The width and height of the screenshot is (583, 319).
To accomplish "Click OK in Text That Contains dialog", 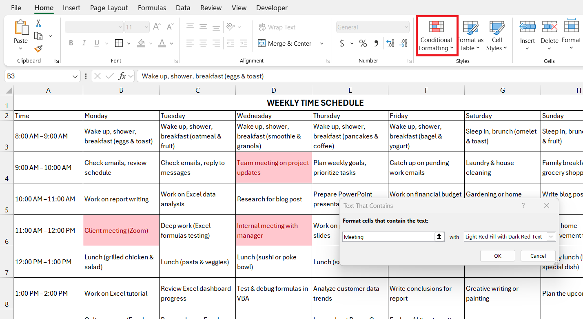I will point(498,256).
